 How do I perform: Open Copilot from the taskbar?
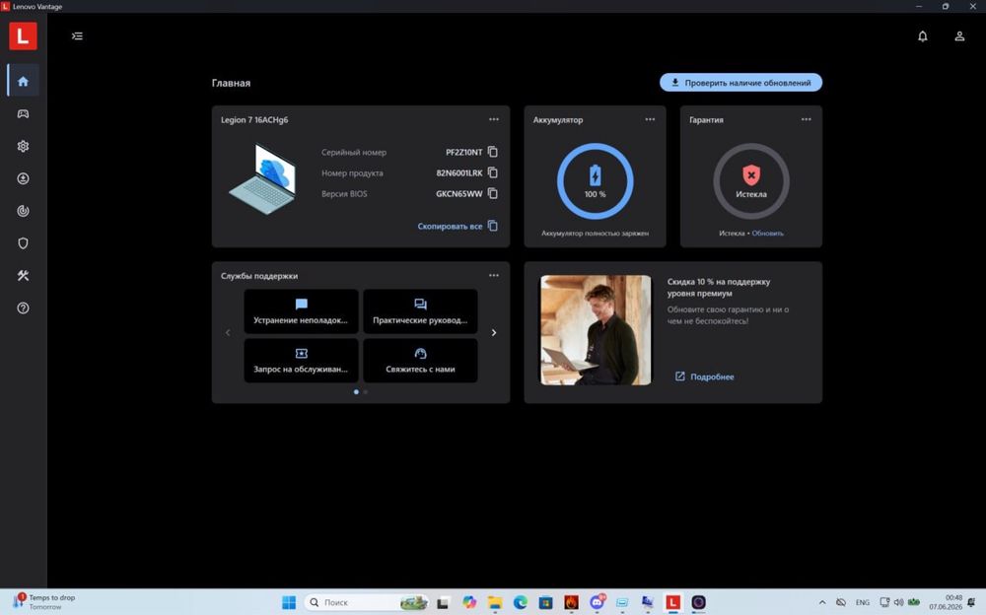pyautogui.click(x=469, y=602)
